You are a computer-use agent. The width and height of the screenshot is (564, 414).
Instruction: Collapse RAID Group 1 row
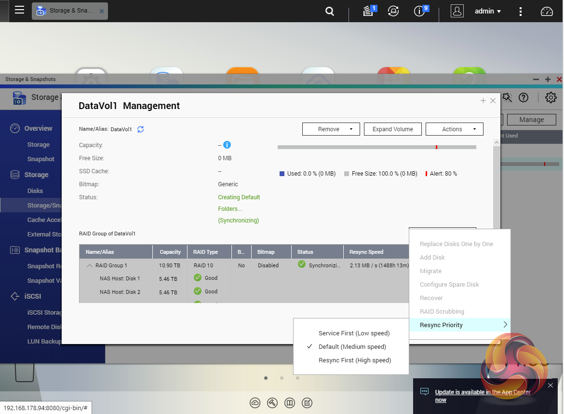[x=89, y=265]
